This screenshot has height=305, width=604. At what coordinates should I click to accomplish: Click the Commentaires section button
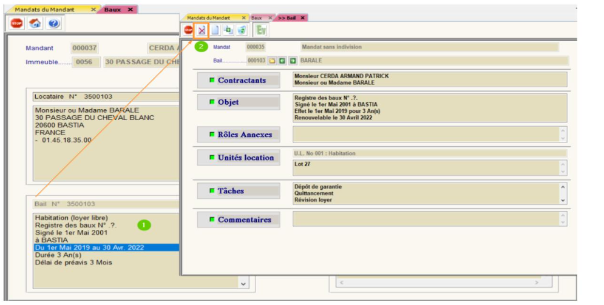coord(239,220)
